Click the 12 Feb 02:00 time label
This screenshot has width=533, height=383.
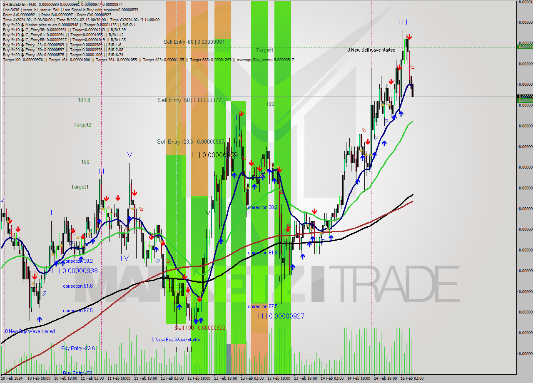pos(172,378)
